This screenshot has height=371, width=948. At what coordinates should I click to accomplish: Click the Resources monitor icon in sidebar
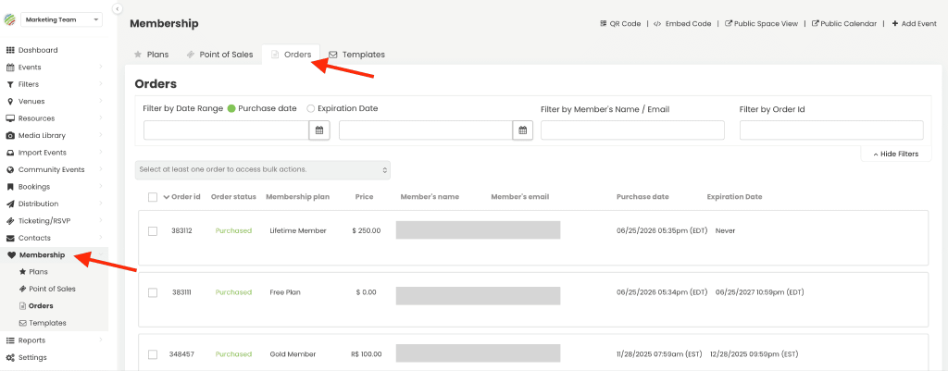pyautogui.click(x=10, y=118)
